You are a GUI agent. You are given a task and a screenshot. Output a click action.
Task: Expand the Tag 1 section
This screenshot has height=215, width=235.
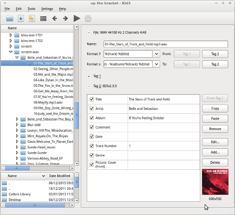(89, 77)
